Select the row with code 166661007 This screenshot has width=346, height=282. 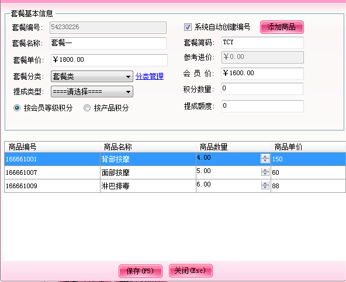point(175,172)
